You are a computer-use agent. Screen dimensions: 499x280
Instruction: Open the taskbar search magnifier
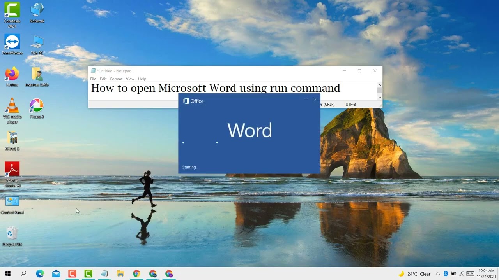point(23,273)
